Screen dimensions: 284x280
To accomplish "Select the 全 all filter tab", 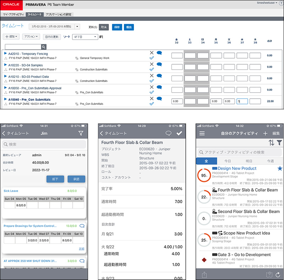I will pos(207,161).
